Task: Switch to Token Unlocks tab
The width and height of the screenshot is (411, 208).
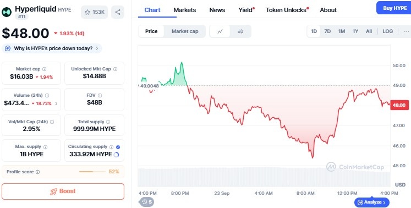Action: 287,10
